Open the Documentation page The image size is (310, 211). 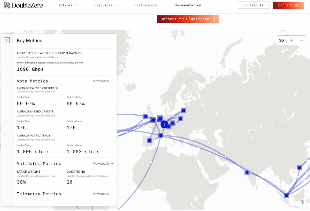pyautogui.click(x=188, y=5)
